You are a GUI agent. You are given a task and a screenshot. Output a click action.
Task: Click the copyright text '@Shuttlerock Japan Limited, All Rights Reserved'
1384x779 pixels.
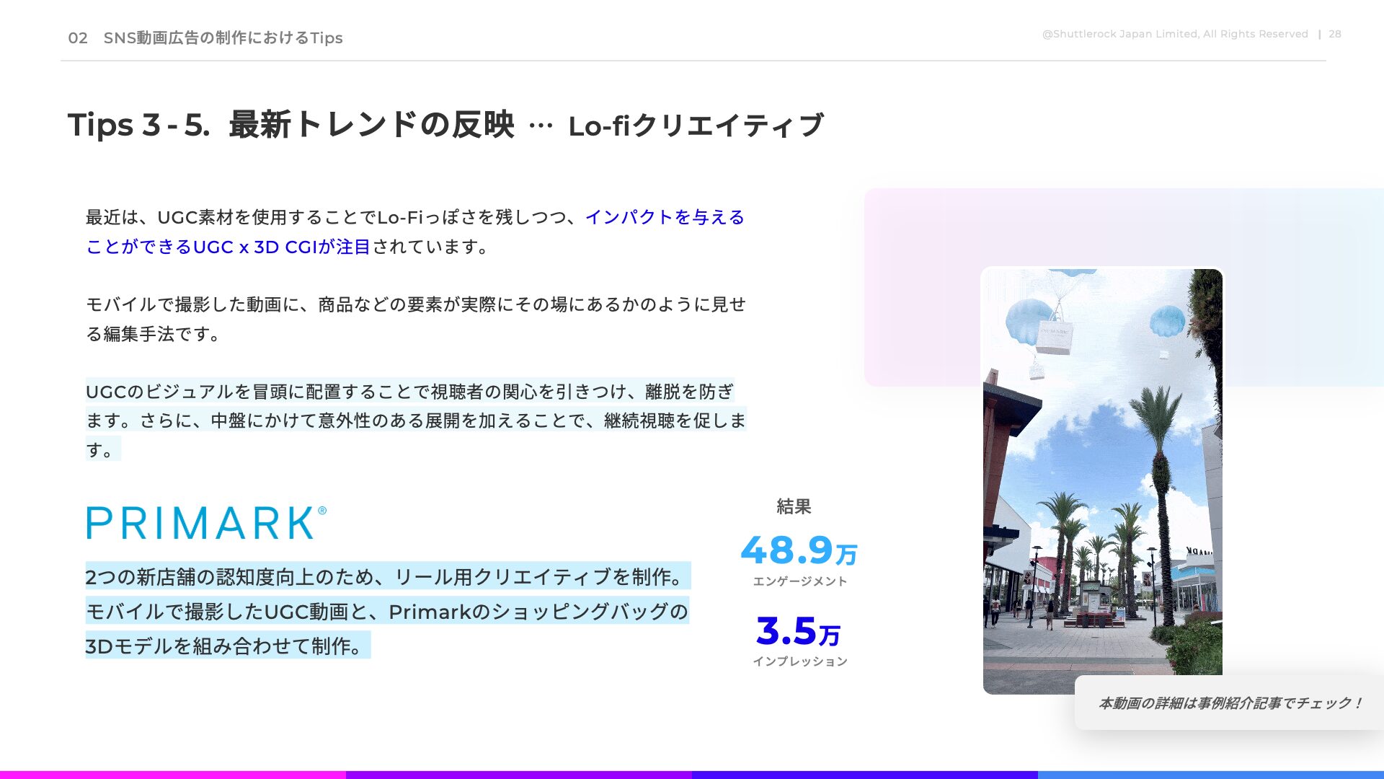[x=1175, y=34]
